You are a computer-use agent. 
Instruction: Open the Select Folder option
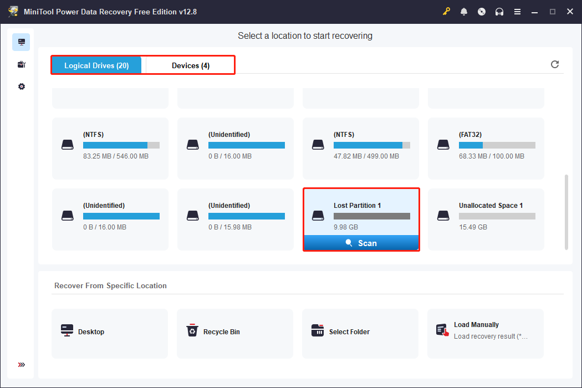(x=360, y=333)
